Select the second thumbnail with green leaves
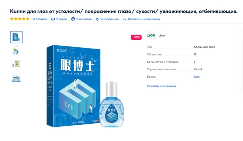Viewport: 243px width, 141px height. 16,51
